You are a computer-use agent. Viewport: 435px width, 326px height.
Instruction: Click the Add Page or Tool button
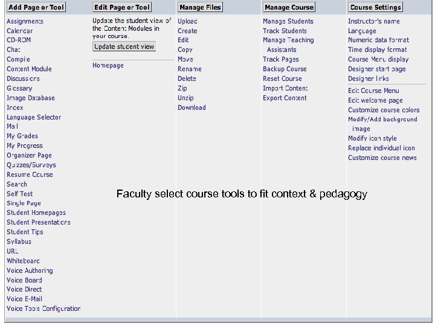pos(37,7)
